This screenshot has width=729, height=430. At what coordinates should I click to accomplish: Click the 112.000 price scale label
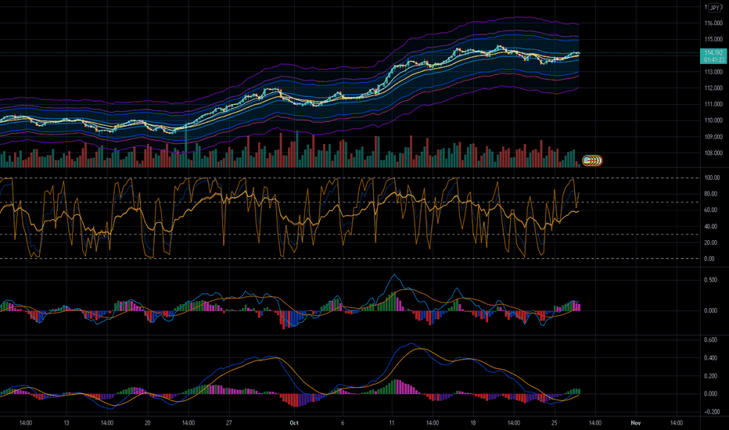(x=713, y=88)
